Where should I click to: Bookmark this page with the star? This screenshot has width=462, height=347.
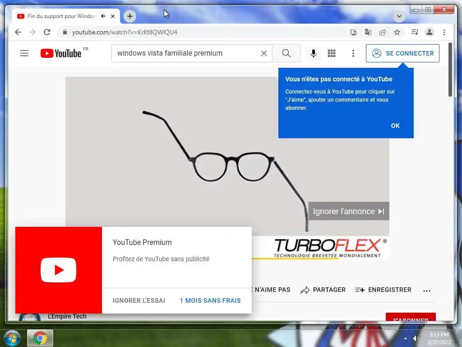pyautogui.click(x=397, y=32)
